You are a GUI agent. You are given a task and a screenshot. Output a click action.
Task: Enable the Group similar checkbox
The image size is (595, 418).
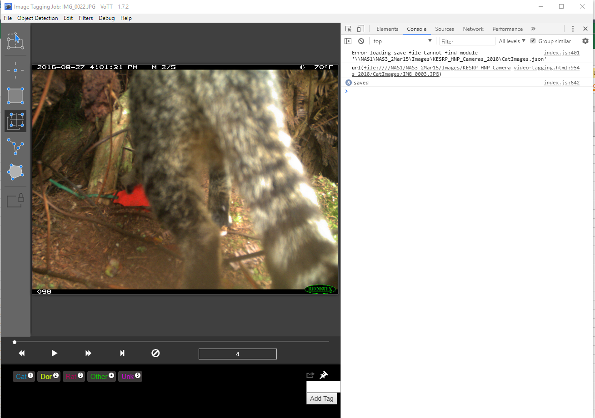[533, 40]
